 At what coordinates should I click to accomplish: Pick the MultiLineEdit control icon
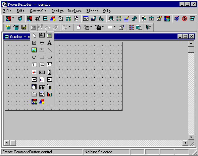(x=50, y=65)
